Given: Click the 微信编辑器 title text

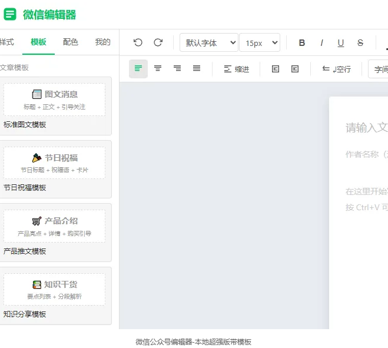Looking at the screenshot, I should pyautogui.click(x=49, y=15).
